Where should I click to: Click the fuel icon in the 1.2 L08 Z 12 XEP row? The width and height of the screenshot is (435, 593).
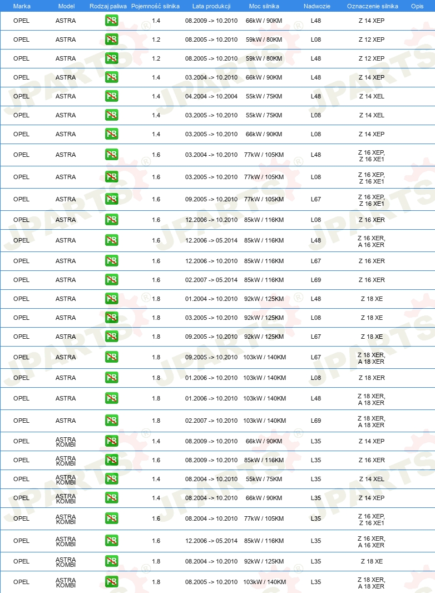(112, 39)
